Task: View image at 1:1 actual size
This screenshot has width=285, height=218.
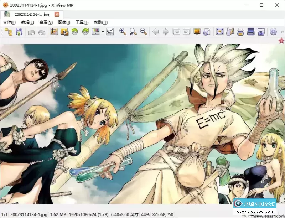Action: (x=133, y=32)
